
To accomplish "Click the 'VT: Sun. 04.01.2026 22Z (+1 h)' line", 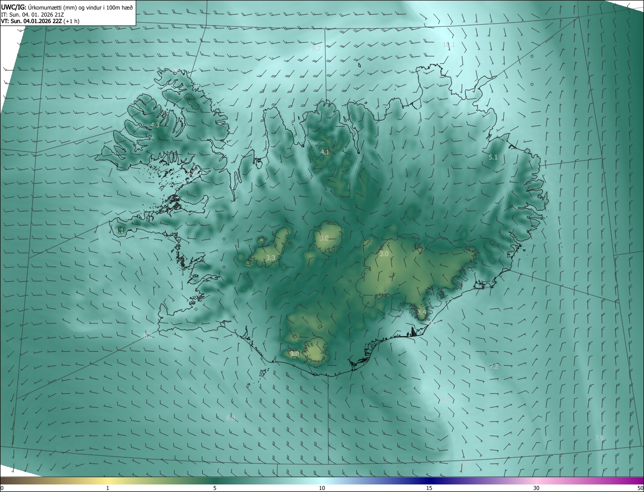I will 40,21.
